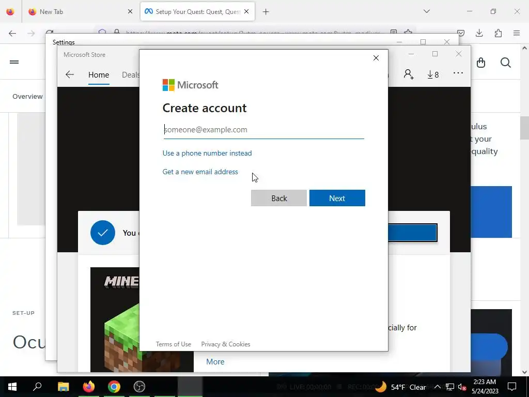Open Microsoft Store account sign-in icon
The image size is (529, 397).
coord(409,74)
